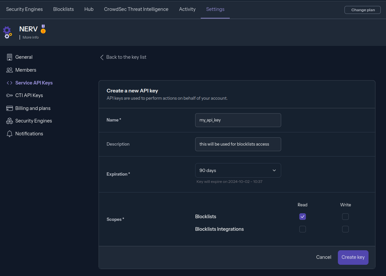Click the Description input field

click(238, 144)
